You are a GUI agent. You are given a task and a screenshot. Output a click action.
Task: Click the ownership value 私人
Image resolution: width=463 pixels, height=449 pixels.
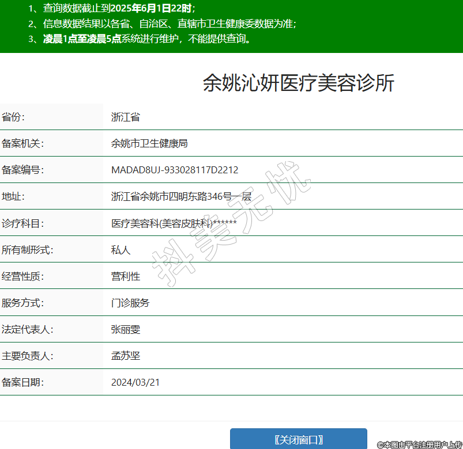(121, 250)
